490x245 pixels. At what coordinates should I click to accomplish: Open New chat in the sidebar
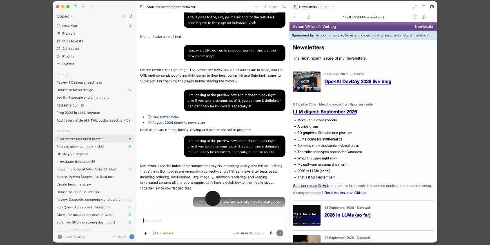pyautogui.click(x=70, y=26)
